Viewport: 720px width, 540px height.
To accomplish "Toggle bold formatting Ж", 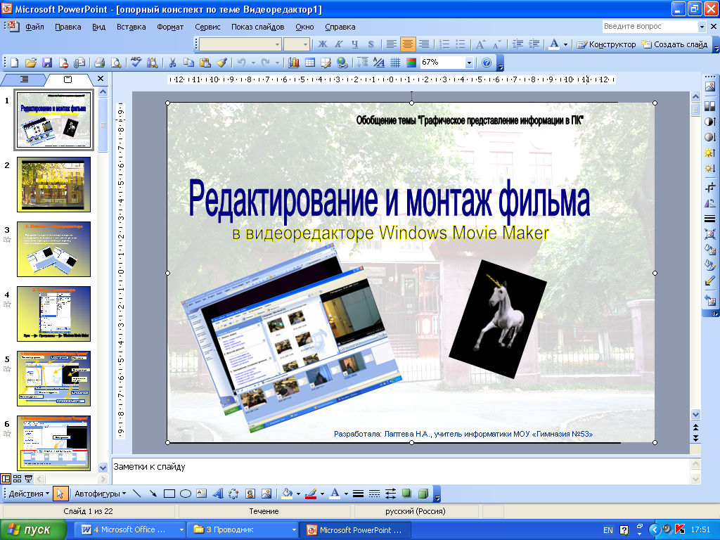I will coord(323,44).
